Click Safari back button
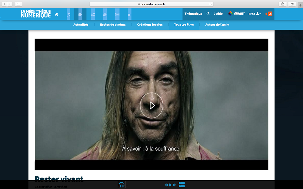The width and height of the screenshot is (303, 189). (4, 4)
